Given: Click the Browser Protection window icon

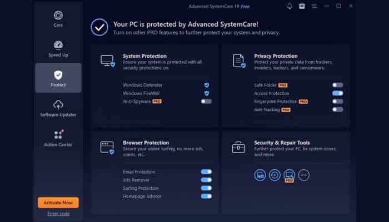Looking at the screenshot, I should [107, 148].
